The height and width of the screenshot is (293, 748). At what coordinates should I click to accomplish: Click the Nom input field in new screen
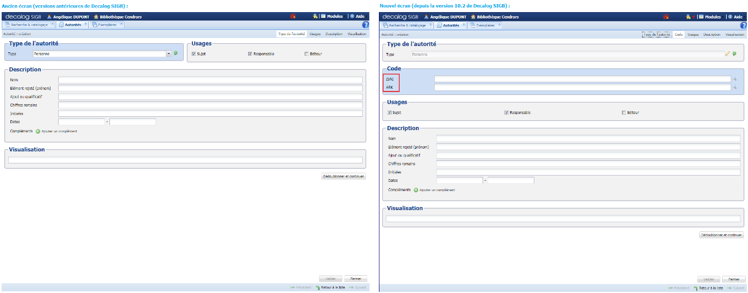(x=588, y=139)
